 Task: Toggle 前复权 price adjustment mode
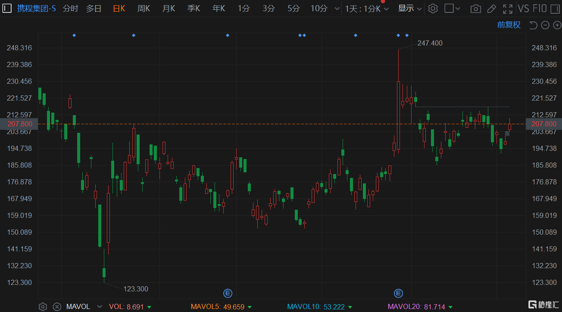(x=509, y=25)
